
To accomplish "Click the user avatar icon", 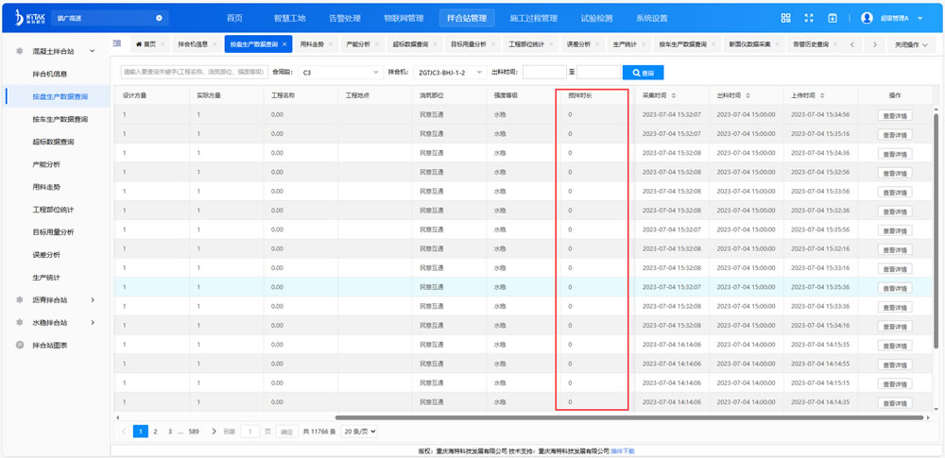I will pos(867,18).
